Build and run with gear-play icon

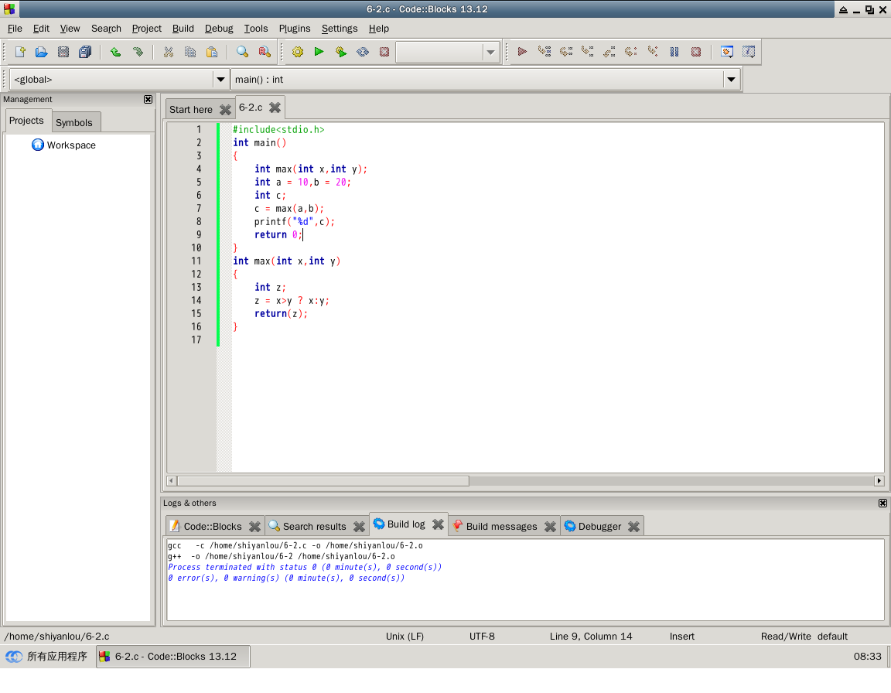point(341,52)
